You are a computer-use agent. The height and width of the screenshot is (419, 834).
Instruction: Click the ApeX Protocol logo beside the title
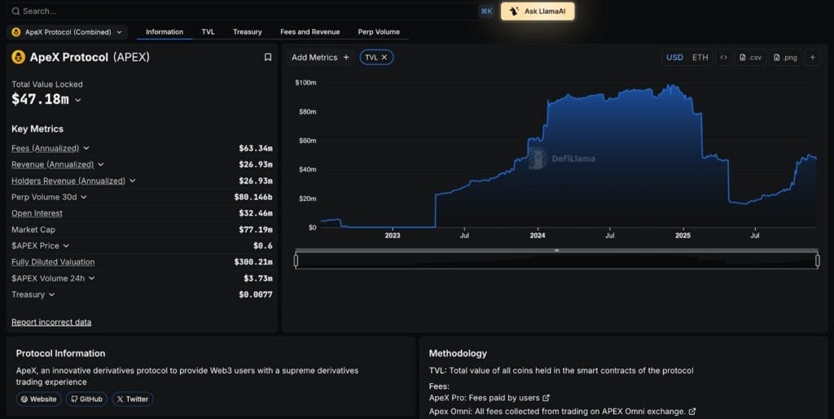tap(19, 57)
